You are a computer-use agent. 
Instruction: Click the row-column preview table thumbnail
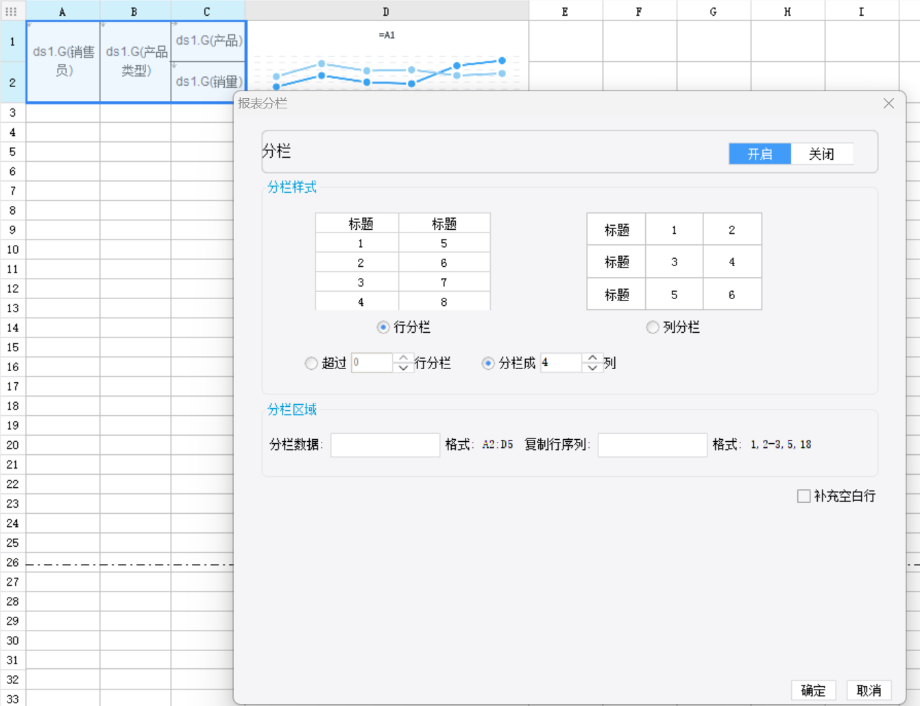tap(402, 261)
